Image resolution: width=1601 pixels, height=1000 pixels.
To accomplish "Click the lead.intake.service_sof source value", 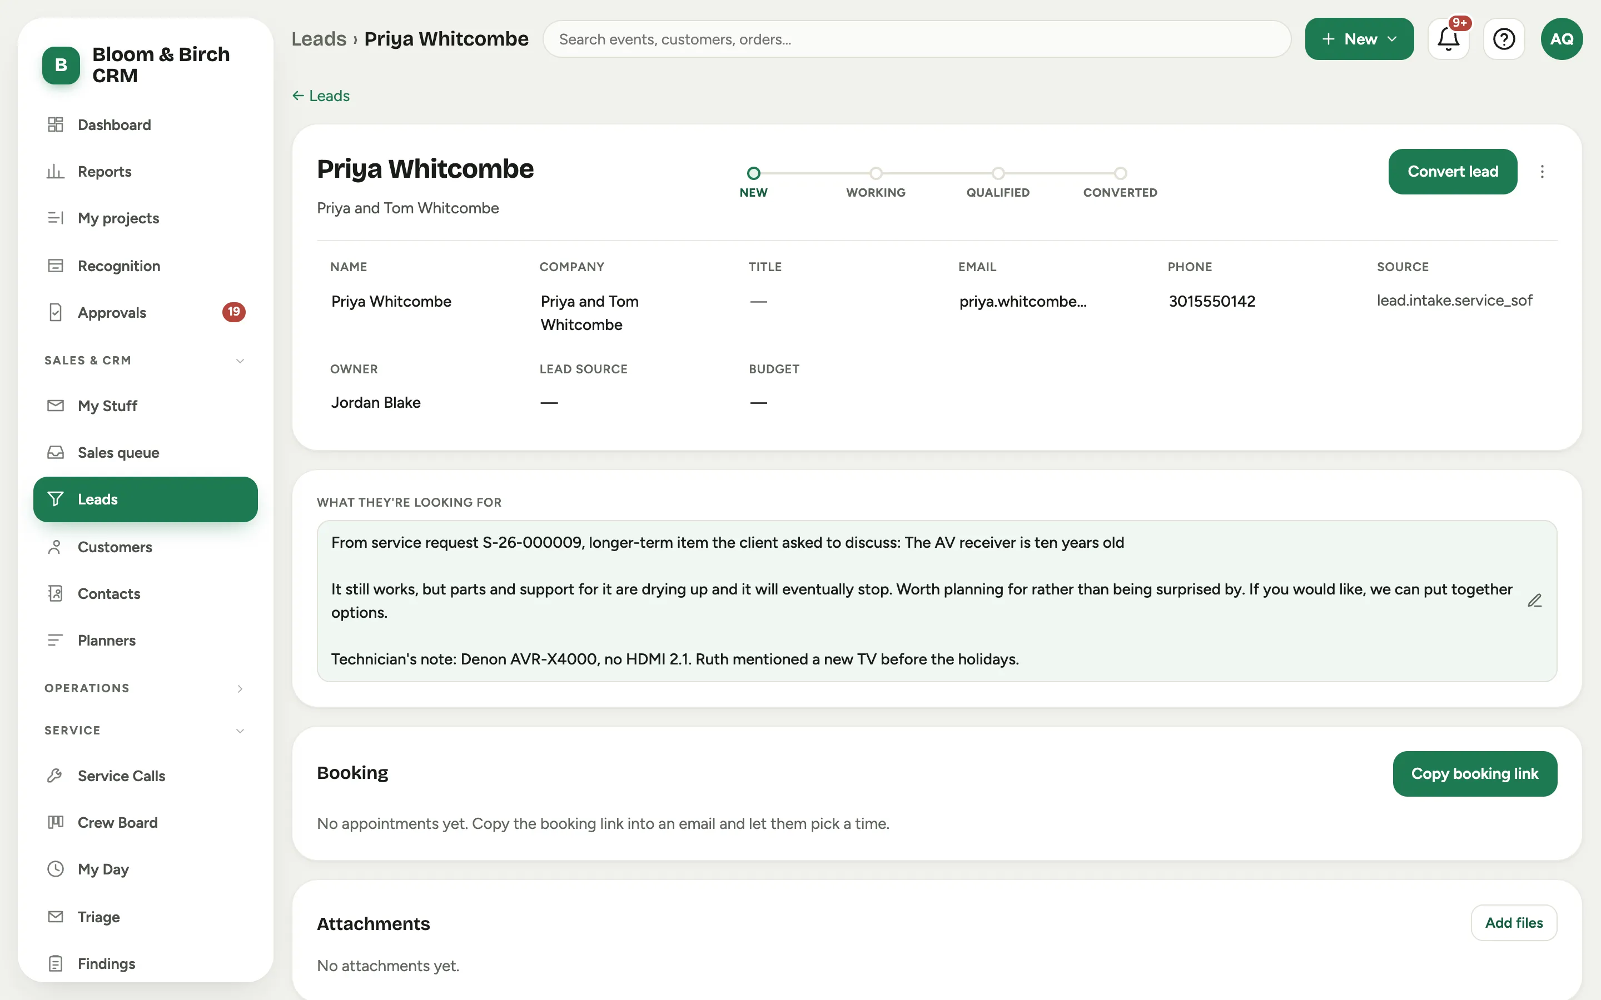I will pyautogui.click(x=1454, y=300).
